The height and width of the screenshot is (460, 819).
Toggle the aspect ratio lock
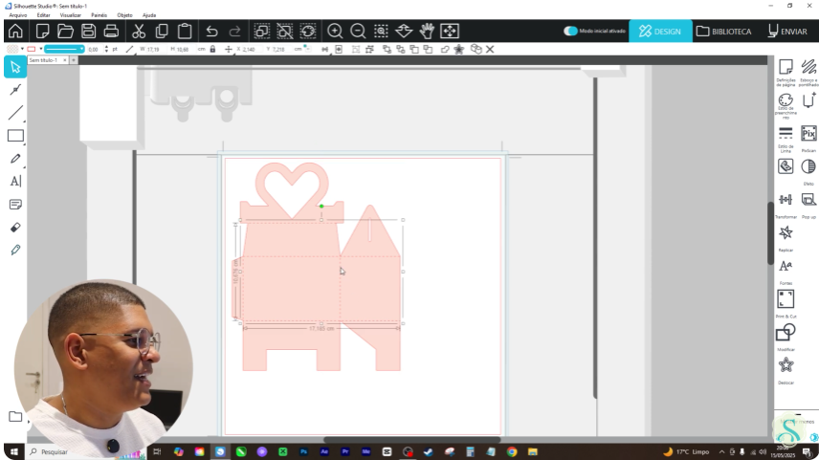click(x=212, y=49)
